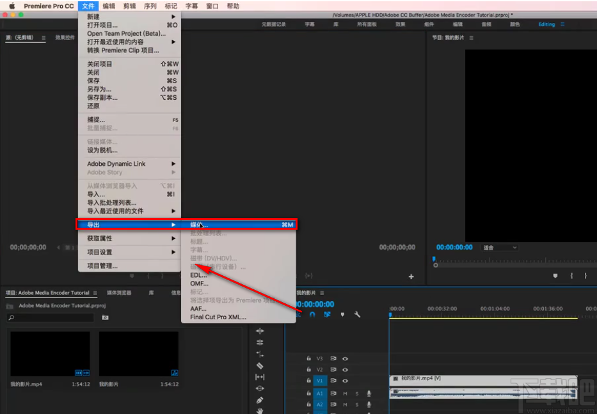Viewport: 597px width, 414px height.
Task: Switch to the 颜色 workspace
Action: (514, 24)
